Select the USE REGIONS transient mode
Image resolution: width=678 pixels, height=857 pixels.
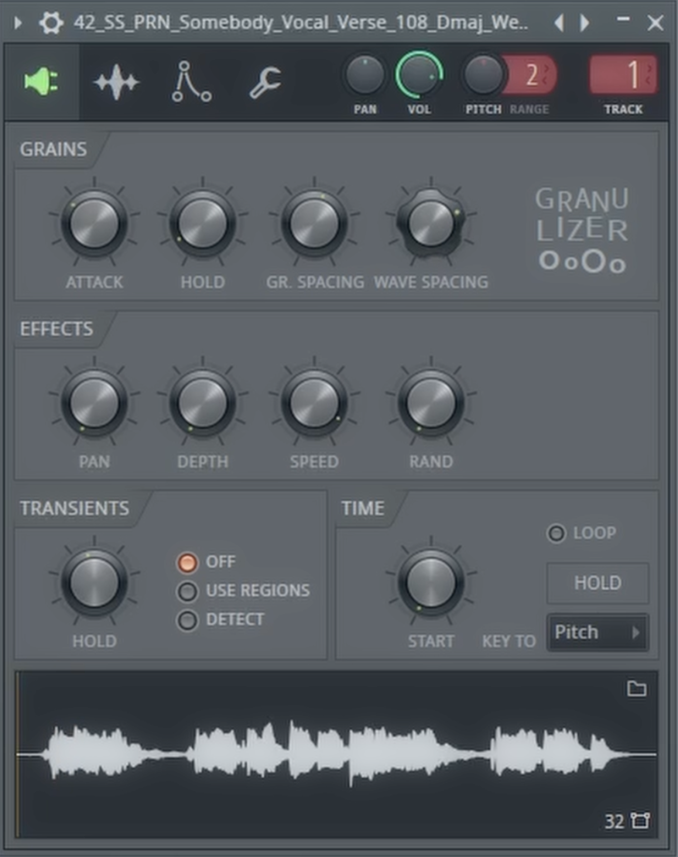click(188, 591)
